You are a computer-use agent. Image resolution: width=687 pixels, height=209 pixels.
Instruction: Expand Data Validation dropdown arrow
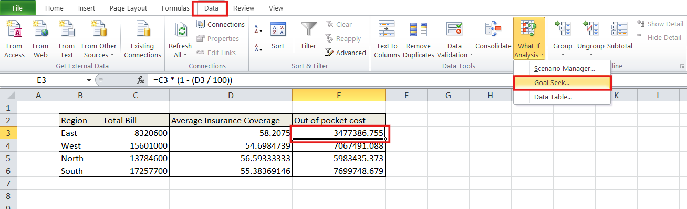pyautogui.click(x=471, y=55)
